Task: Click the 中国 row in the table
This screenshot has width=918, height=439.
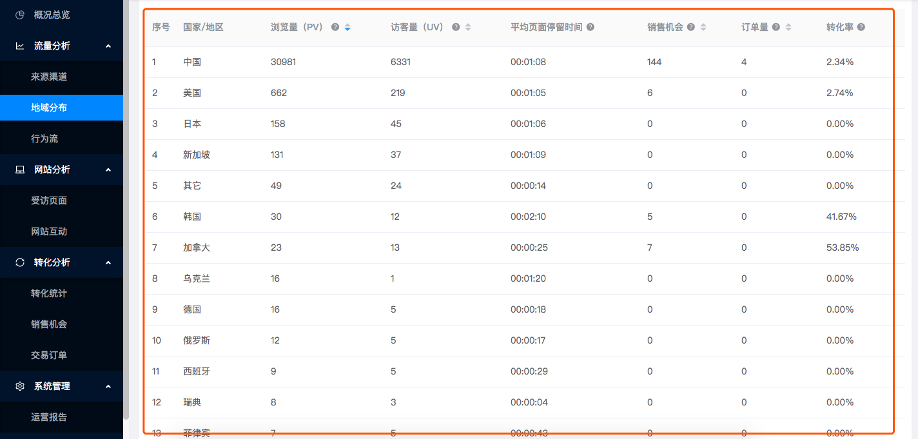Action: point(192,62)
